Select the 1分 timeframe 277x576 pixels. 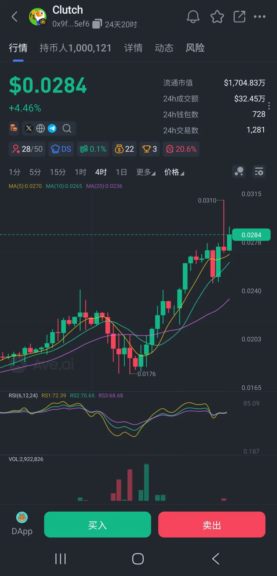[x=14, y=172]
